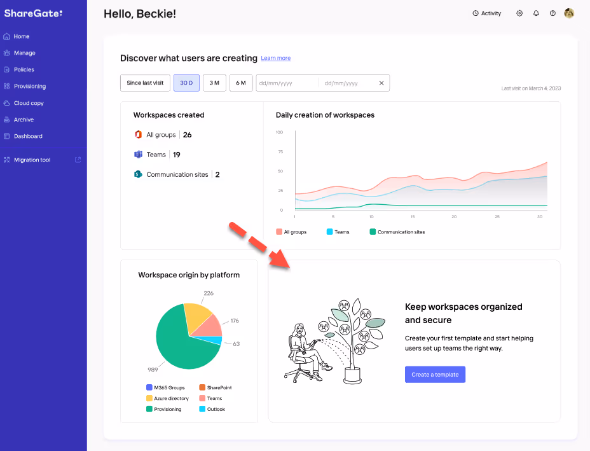Screen dimensions: 590x451
Task: Click the Azure directory legend swatch
Action: [x=149, y=398]
